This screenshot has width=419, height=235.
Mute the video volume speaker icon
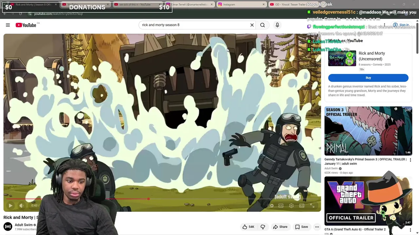click(21, 206)
